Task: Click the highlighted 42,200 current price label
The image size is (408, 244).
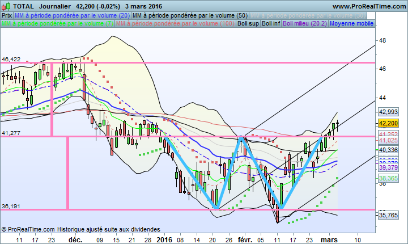Action: pyautogui.click(x=388, y=123)
